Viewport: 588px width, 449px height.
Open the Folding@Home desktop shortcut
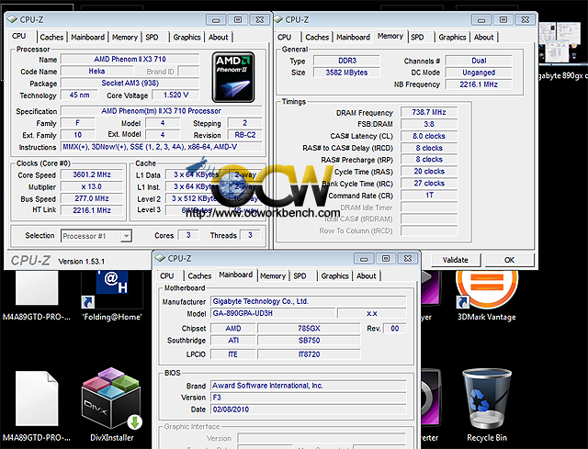[x=112, y=296]
